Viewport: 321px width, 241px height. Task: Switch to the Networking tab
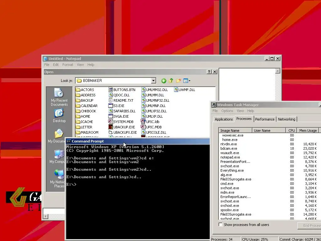[x=287, y=119]
